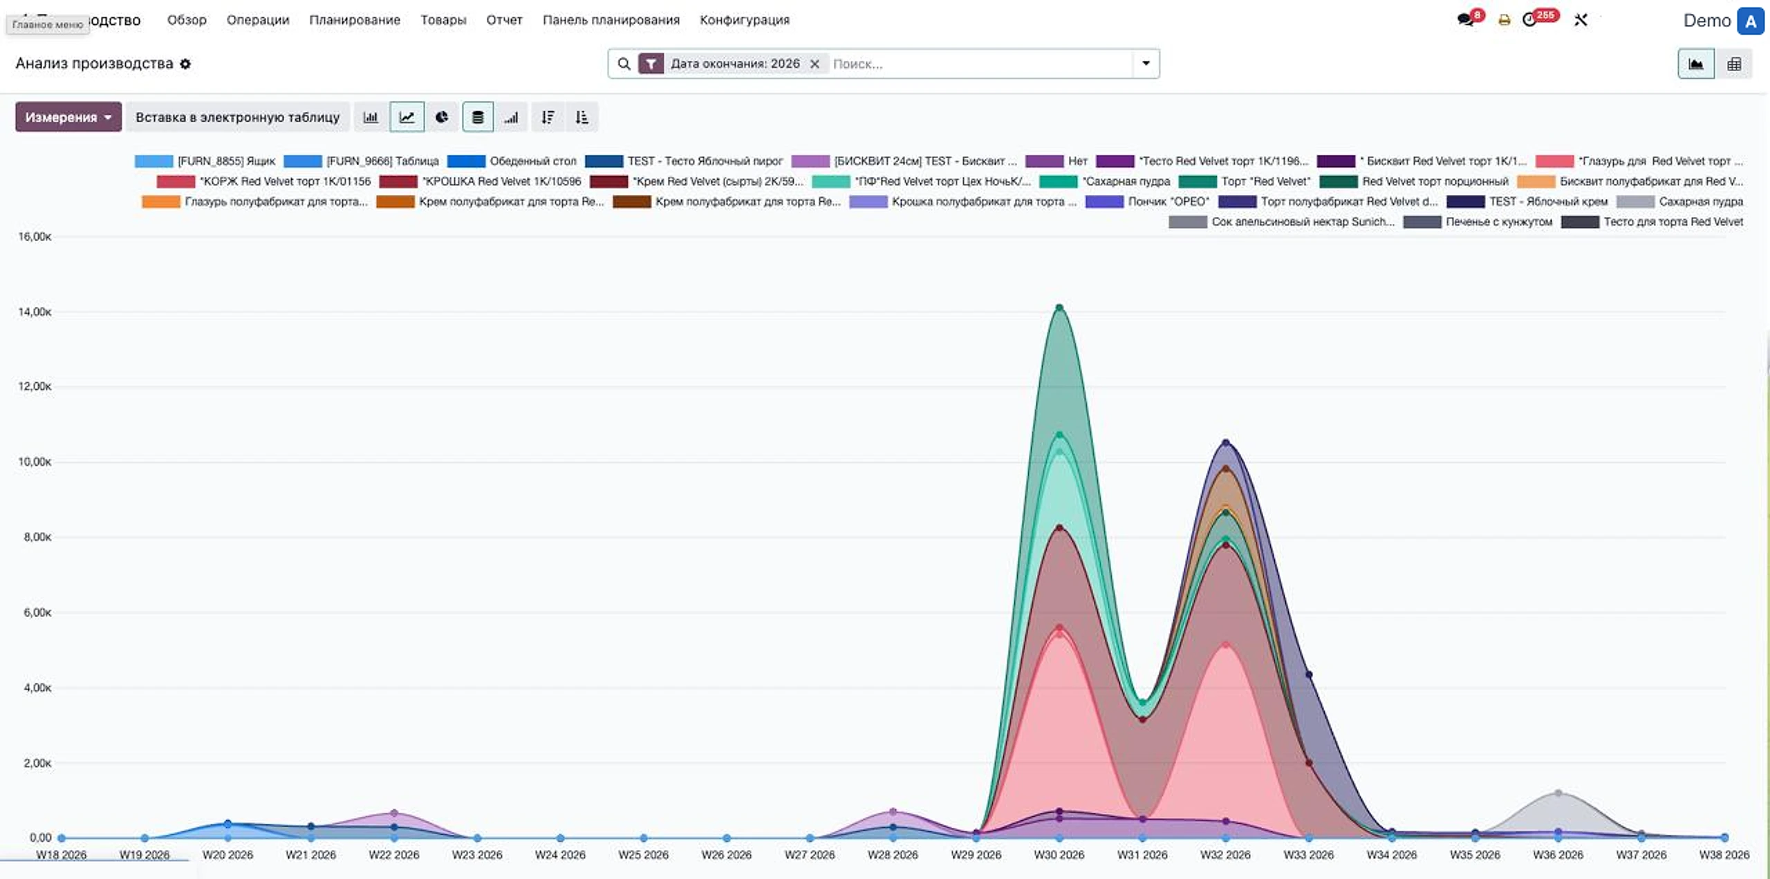This screenshot has width=1770, height=879.
Task: Toggle Обеденный стол legend series
Action: [x=512, y=161]
